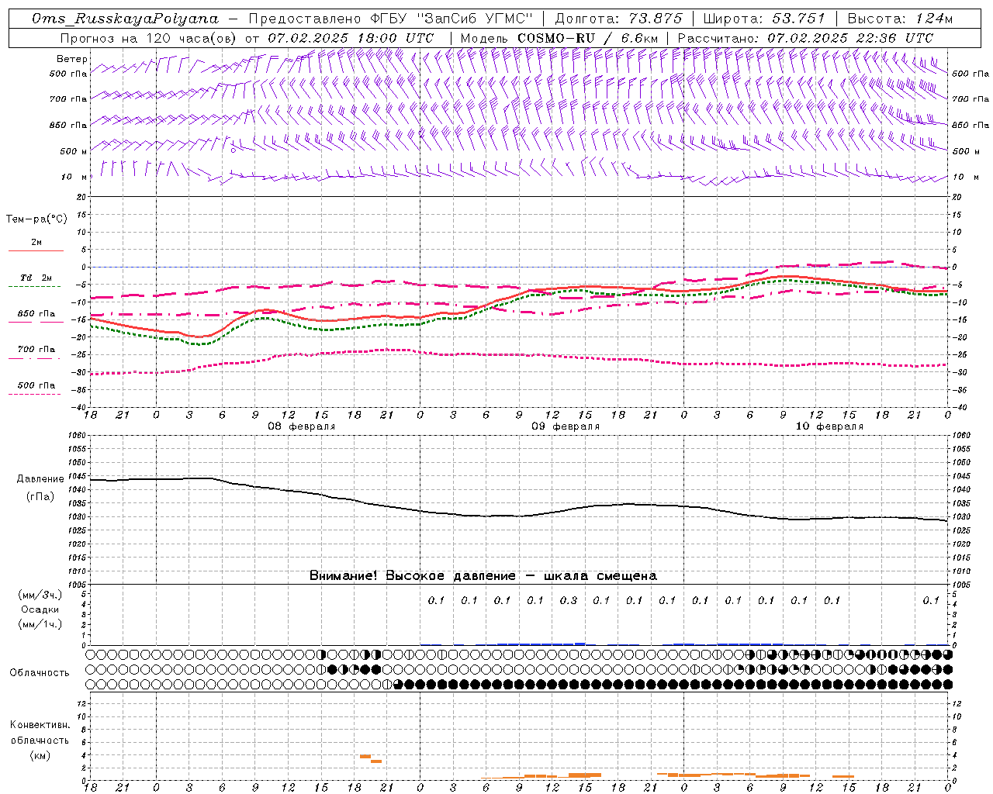
Task: Click the 'Осадки' precipitation label
Action: [40, 609]
